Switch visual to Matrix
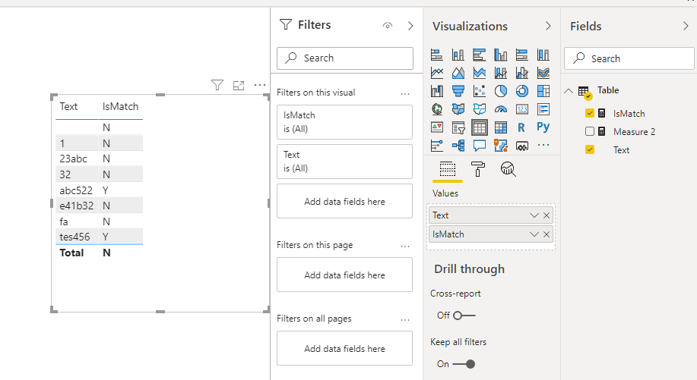 coord(501,127)
